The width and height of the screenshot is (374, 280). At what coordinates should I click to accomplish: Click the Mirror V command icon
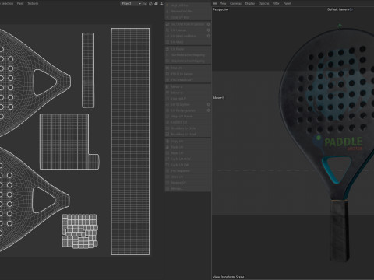tap(168, 93)
